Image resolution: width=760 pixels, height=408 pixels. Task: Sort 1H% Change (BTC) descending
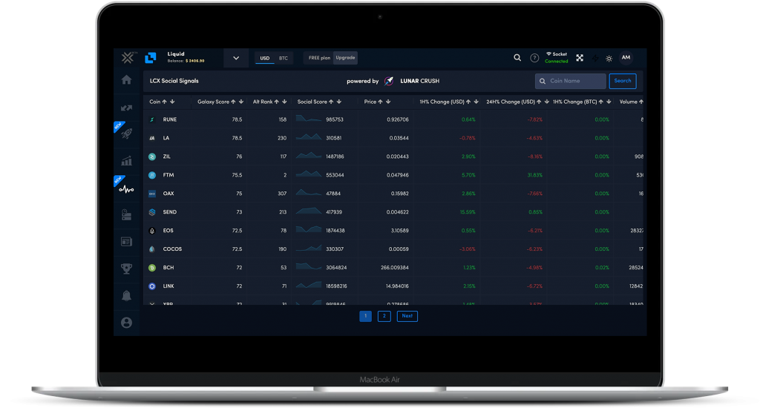[x=609, y=102]
